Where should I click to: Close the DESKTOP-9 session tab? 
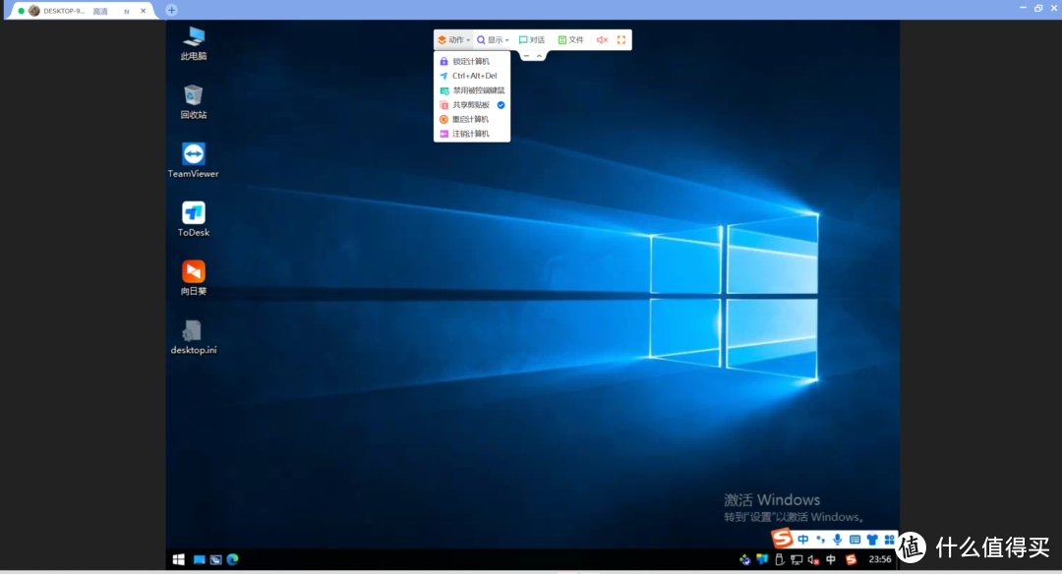tap(143, 11)
